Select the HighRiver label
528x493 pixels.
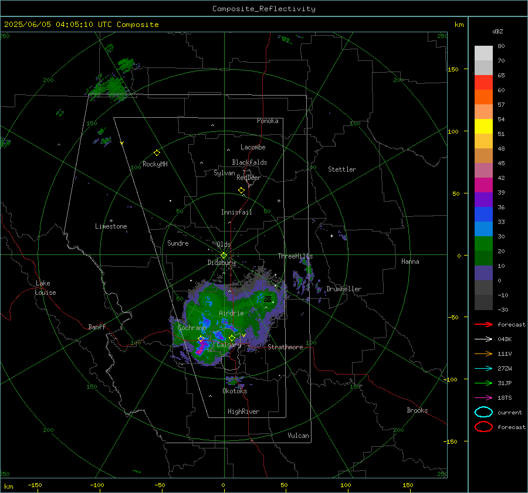tap(243, 412)
